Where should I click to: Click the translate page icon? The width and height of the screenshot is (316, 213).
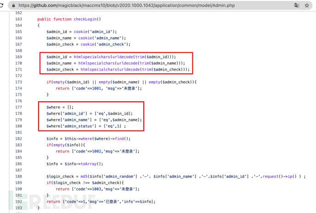tap(297, 5)
